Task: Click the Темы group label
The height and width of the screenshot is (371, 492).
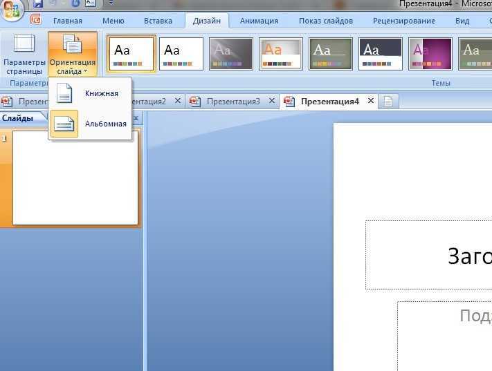Action: coord(441,83)
